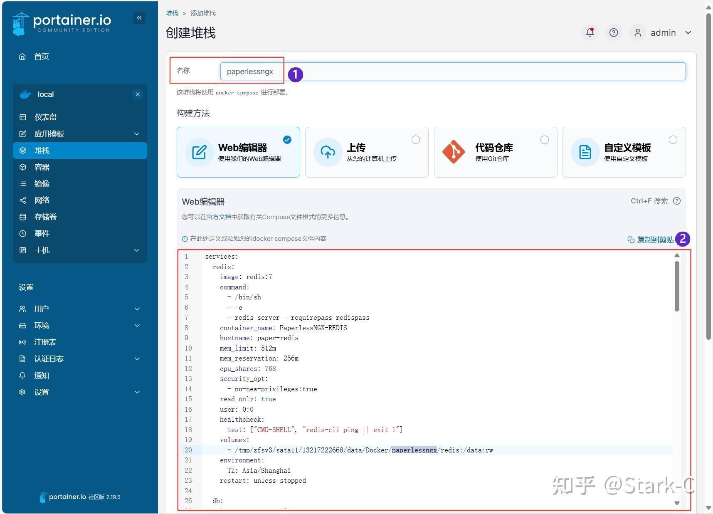Click the dashboard icon next to 仪表盘
Screen dimensions: 713x514
pyautogui.click(x=23, y=117)
